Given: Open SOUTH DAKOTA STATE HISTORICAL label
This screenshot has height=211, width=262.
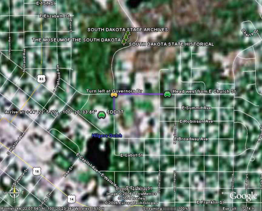Looking at the screenshot, I should click(x=171, y=44).
